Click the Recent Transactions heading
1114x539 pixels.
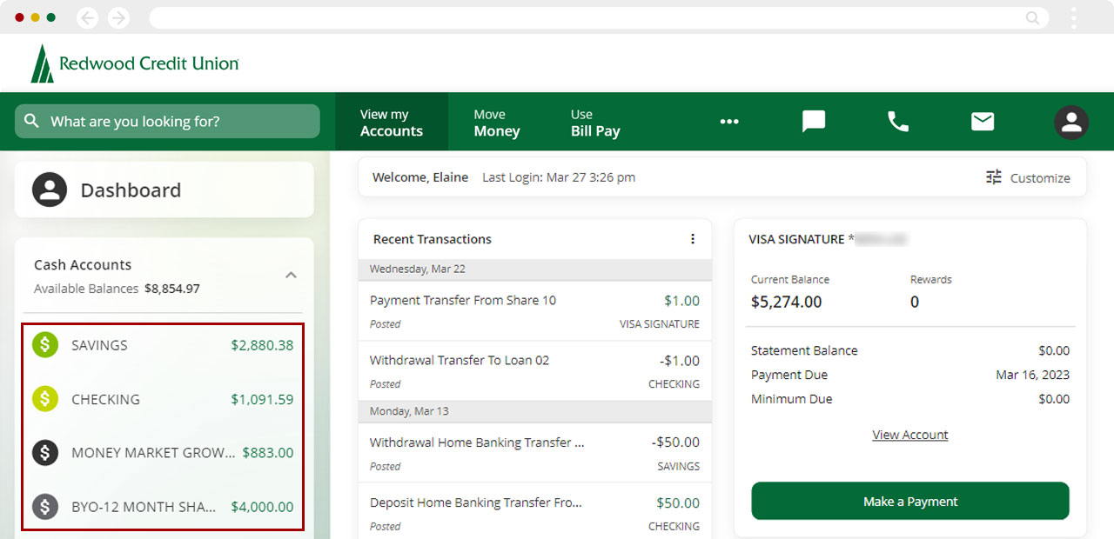433,239
